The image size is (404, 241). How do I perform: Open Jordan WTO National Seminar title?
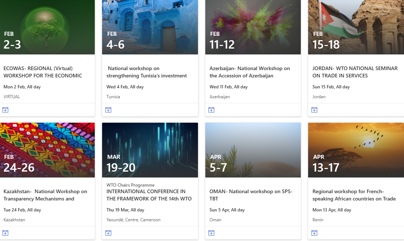[x=355, y=72]
